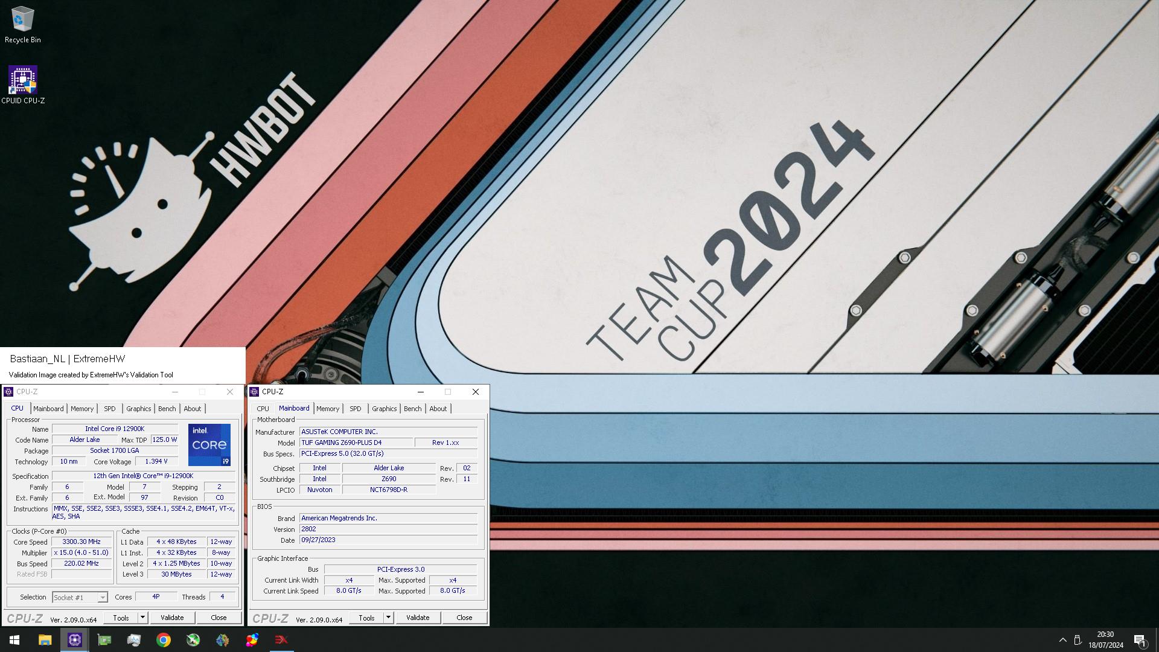Click Validate in left CPU-Z window
The height and width of the screenshot is (652, 1159).
172,618
